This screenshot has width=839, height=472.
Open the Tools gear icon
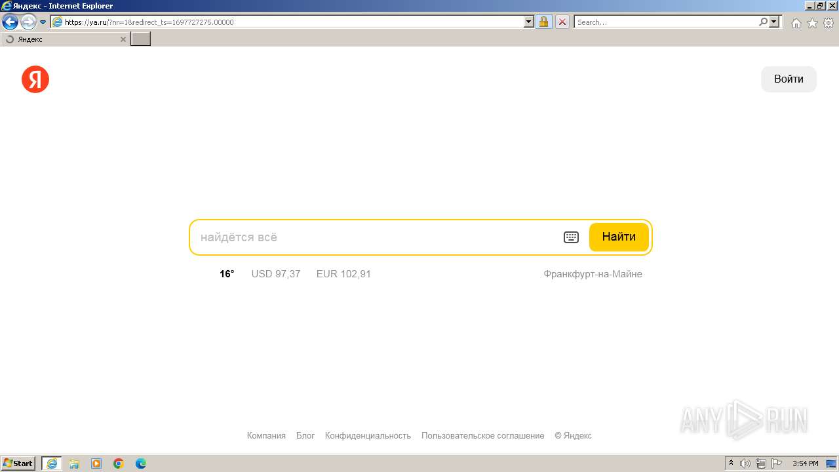(829, 23)
